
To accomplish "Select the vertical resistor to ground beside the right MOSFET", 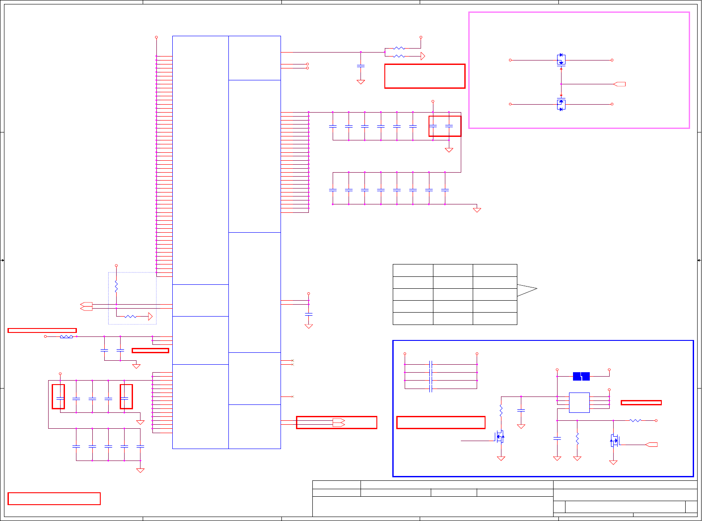I will coord(577,438).
